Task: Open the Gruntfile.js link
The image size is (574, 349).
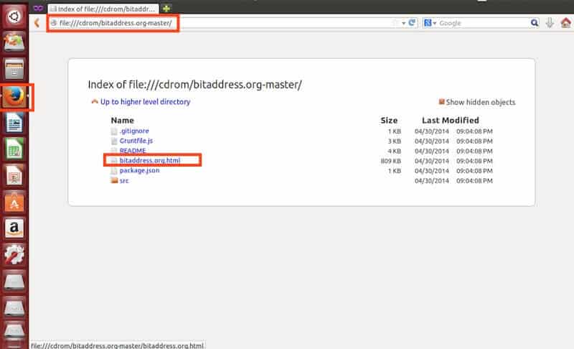Action: [x=136, y=141]
